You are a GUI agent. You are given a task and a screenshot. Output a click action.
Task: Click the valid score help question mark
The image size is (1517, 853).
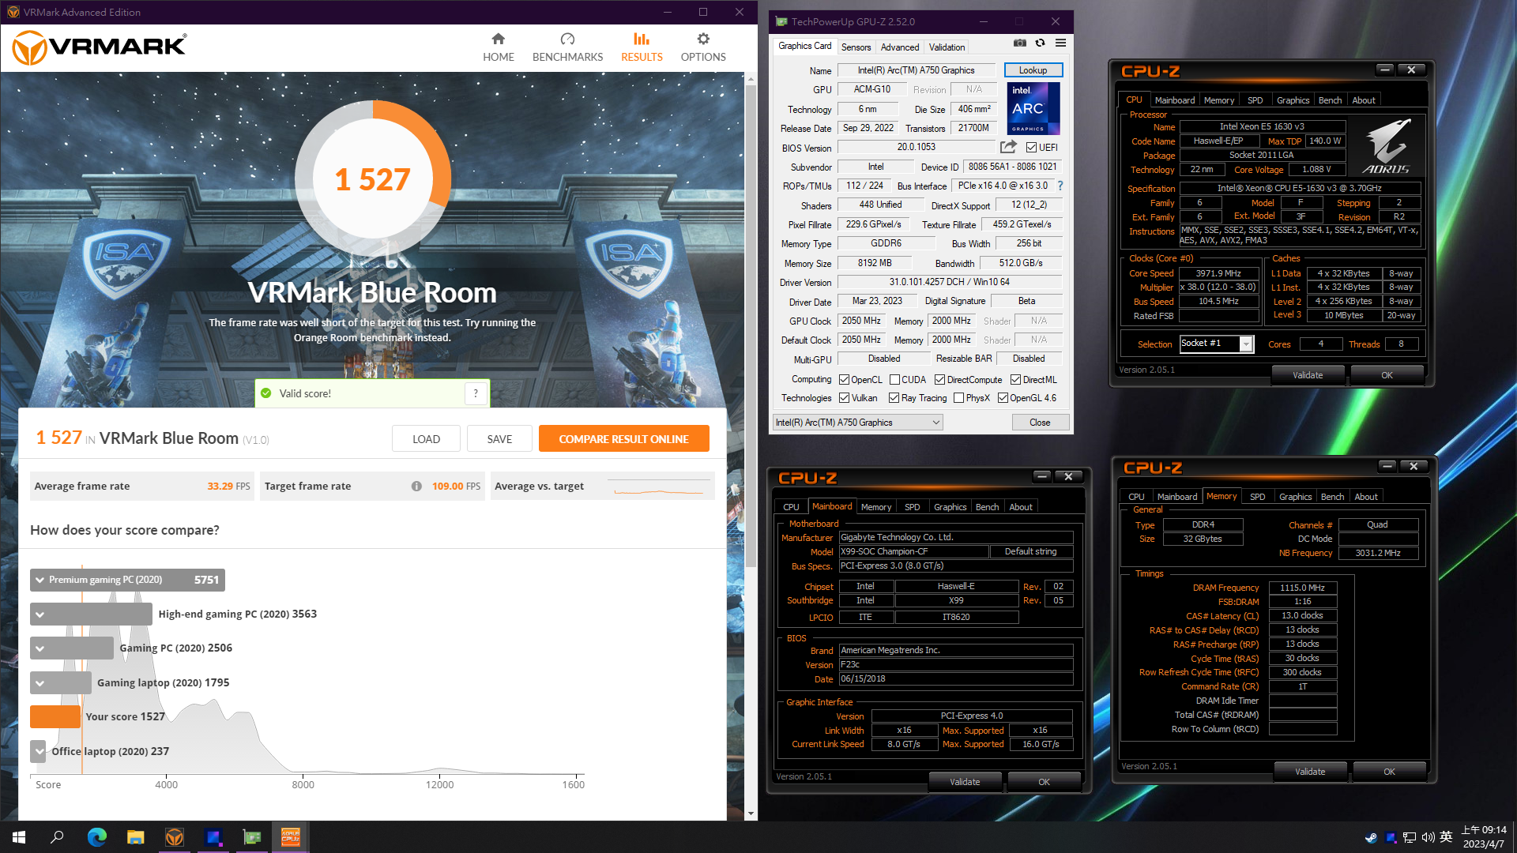(476, 393)
